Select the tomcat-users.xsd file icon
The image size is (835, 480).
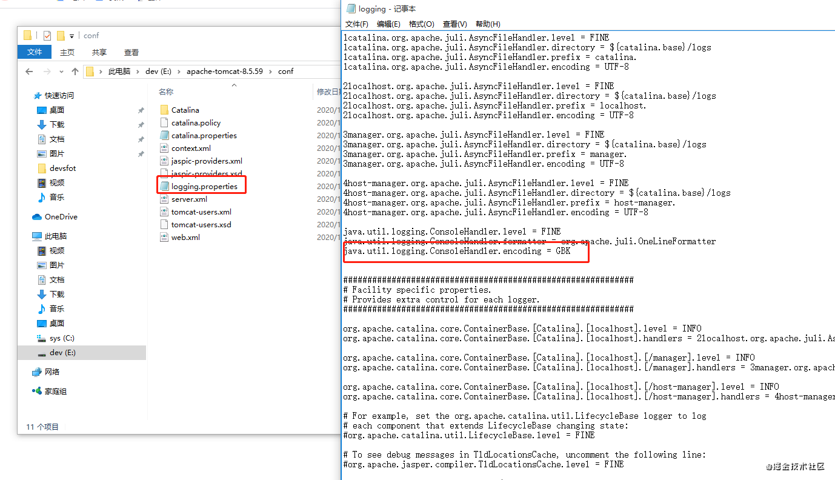pyautogui.click(x=164, y=224)
